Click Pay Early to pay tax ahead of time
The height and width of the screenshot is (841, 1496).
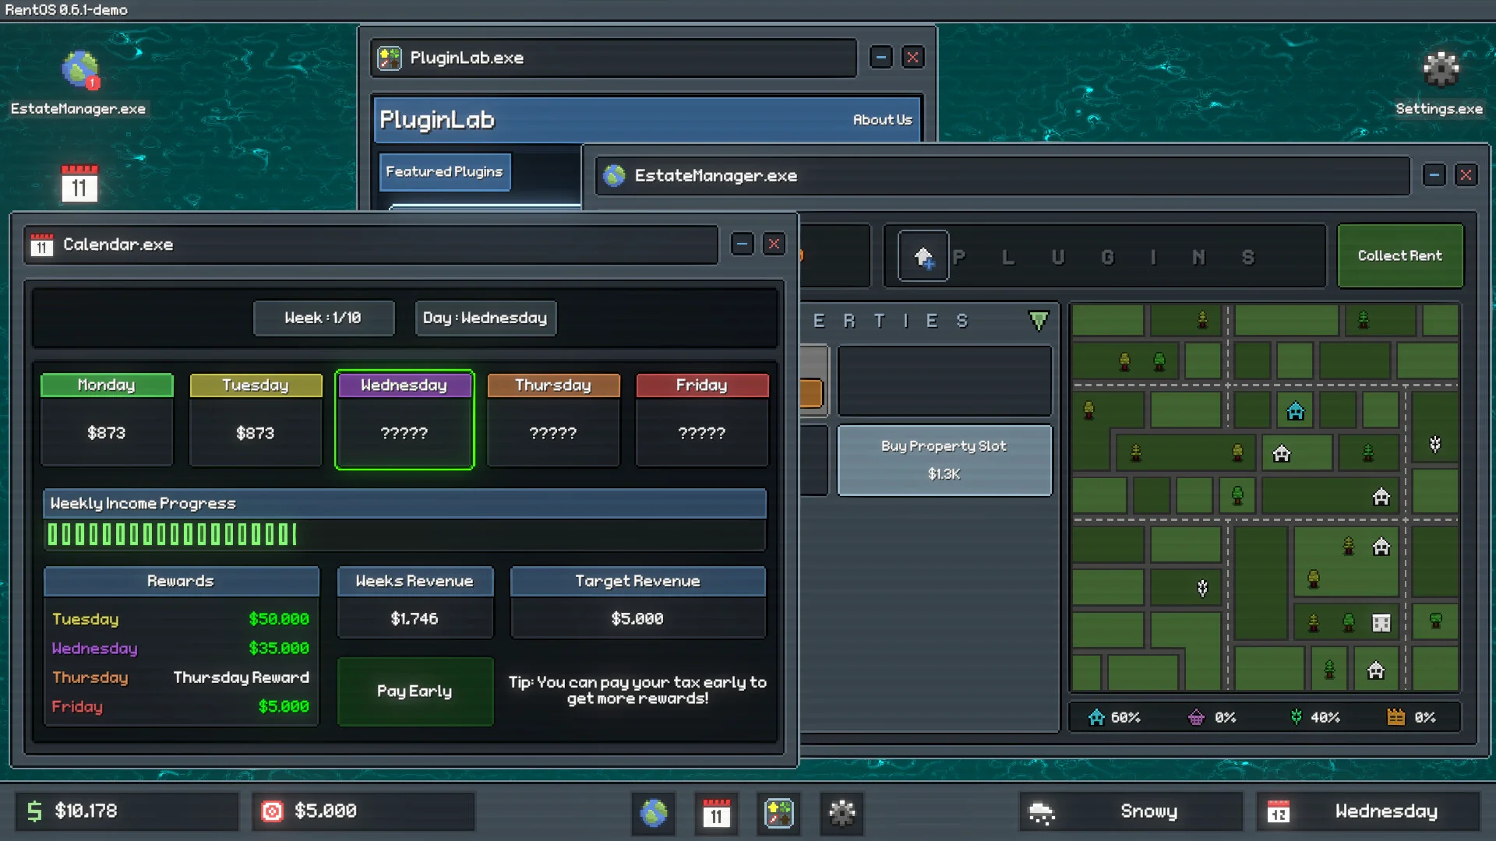pyautogui.click(x=415, y=691)
